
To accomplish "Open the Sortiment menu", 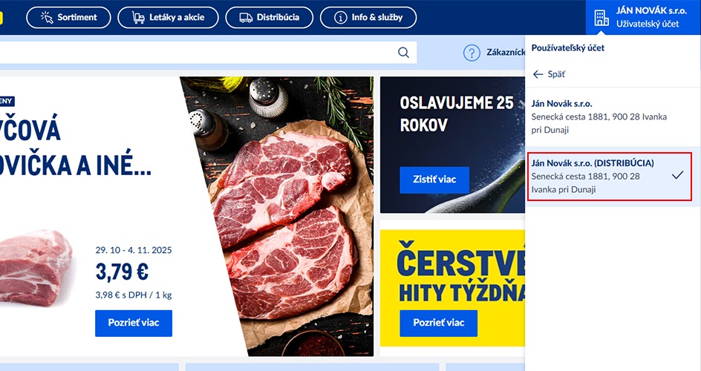I will [68, 17].
